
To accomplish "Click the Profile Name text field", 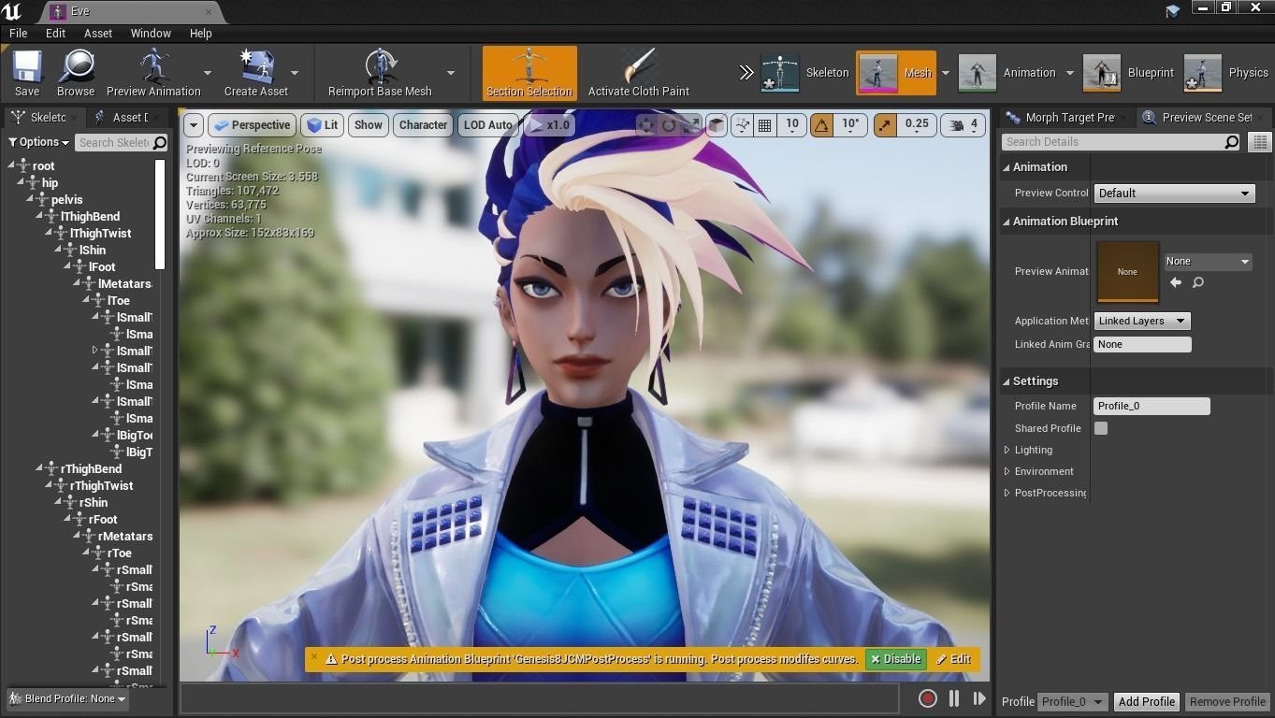I will pos(1152,406).
